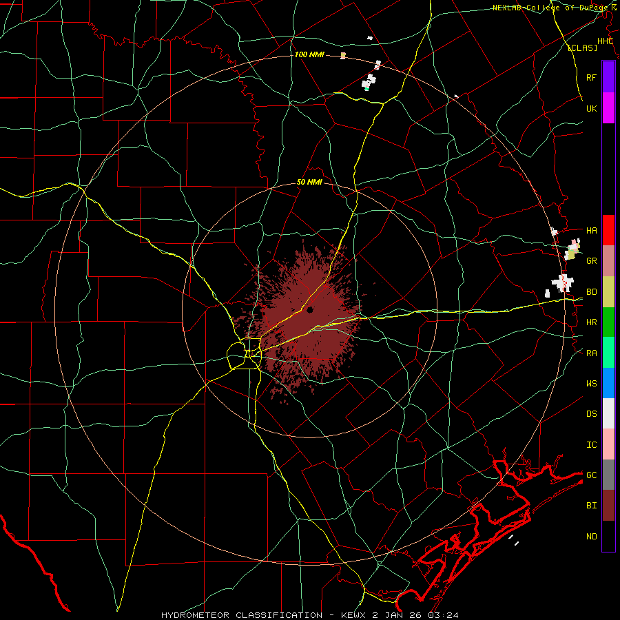Click the tan echo on the 100 NMI ring
The width and height of the screenshot is (620, 620).
tap(343, 56)
